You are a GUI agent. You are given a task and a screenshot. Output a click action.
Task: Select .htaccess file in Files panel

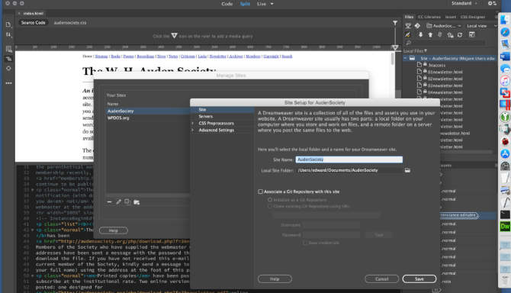[x=437, y=65]
